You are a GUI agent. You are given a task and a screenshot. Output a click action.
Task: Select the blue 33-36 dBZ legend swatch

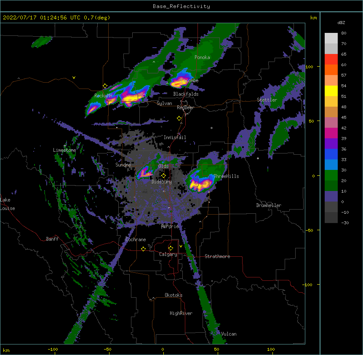pyautogui.click(x=331, y=154)
